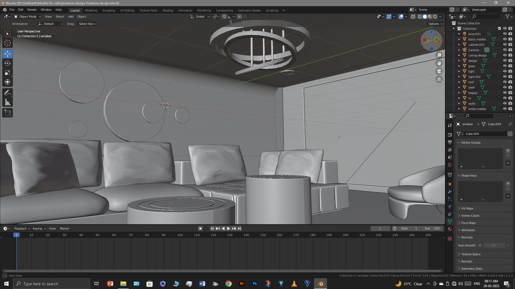515x289 pixels.
Task: Open the Render menu
Action: [x=32, y=10]
